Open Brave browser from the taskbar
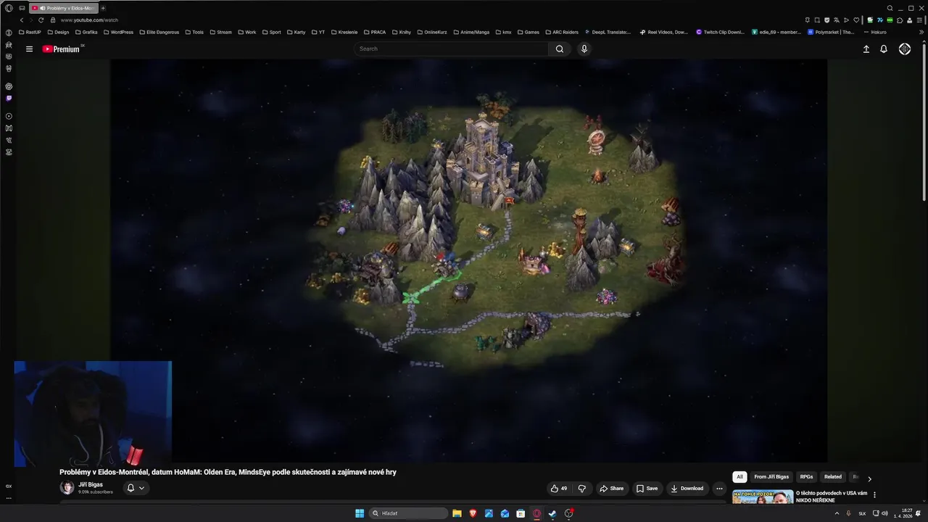The height and width of the screenshot is (522, 928). tap(473, 513)
